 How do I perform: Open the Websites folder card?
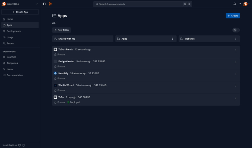tap(209, 39)
